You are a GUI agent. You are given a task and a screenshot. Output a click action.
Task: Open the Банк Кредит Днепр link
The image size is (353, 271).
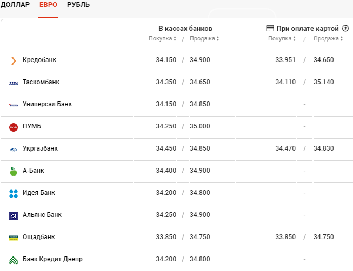click(x=52, y=259)
